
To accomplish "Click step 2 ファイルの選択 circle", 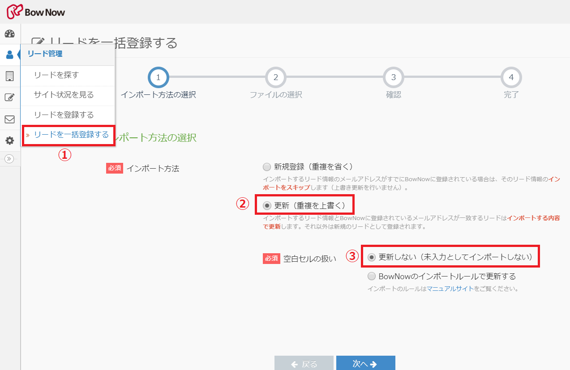I will 276,77.
